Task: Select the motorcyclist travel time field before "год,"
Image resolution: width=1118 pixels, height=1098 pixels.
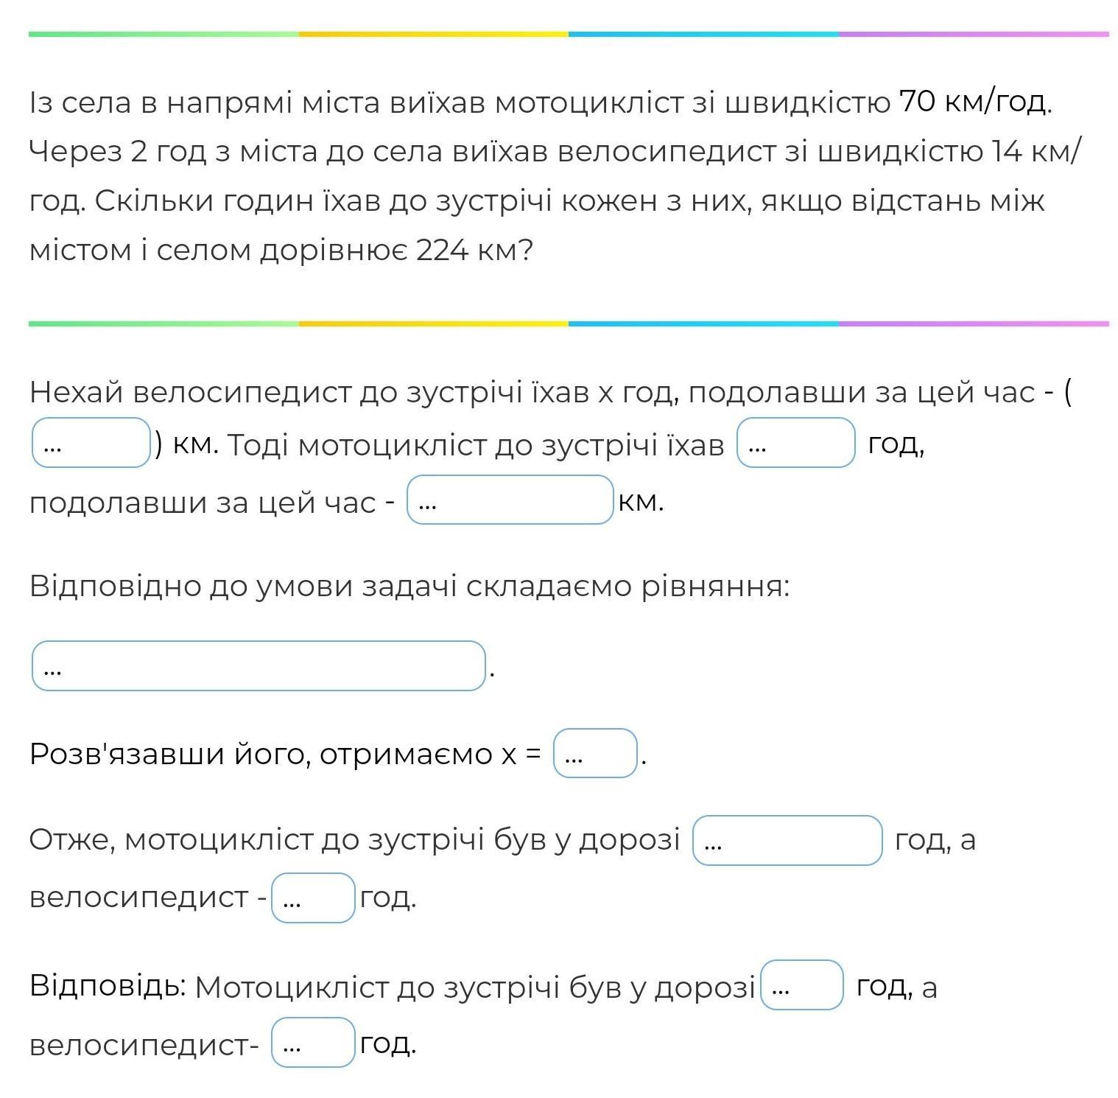Action: 796,443
